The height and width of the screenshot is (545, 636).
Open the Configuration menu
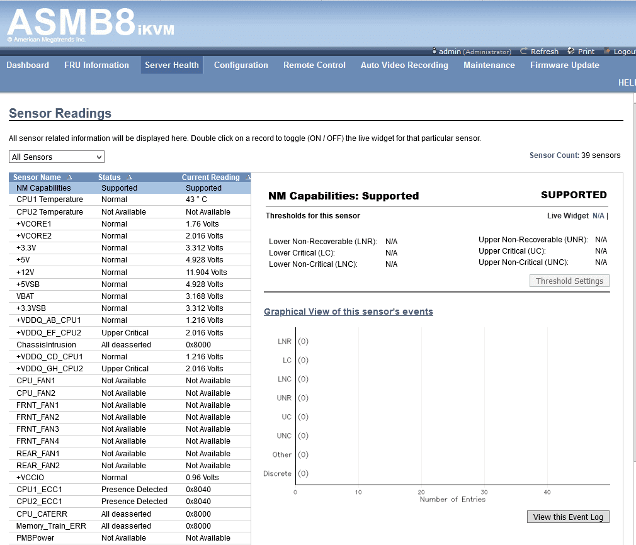(241, 65)
